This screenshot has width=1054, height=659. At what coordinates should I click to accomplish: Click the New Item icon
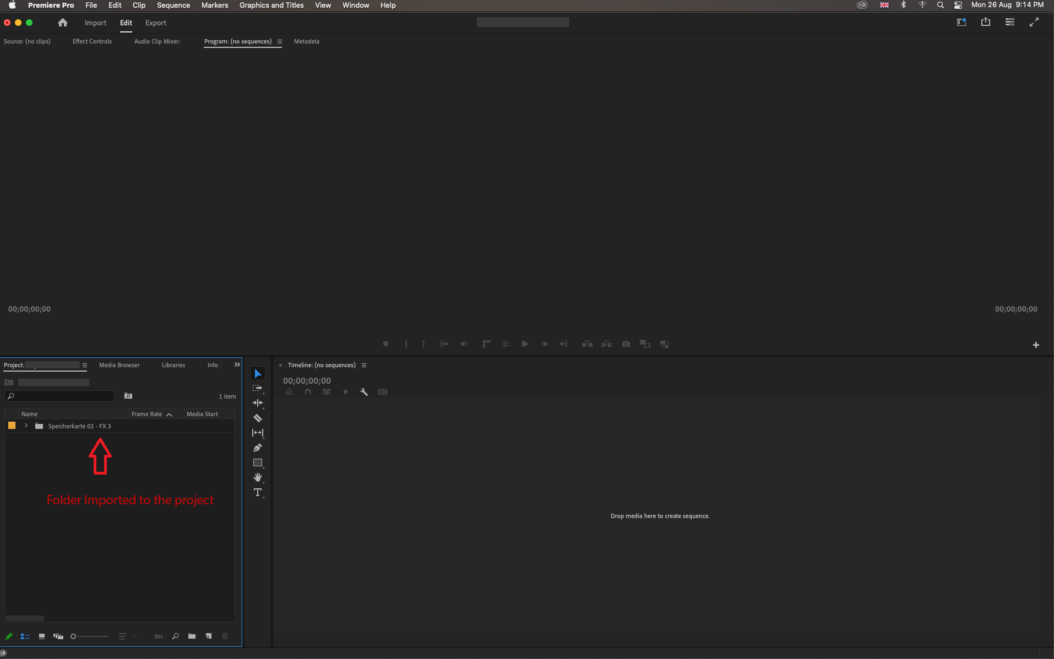click(209, 636)
